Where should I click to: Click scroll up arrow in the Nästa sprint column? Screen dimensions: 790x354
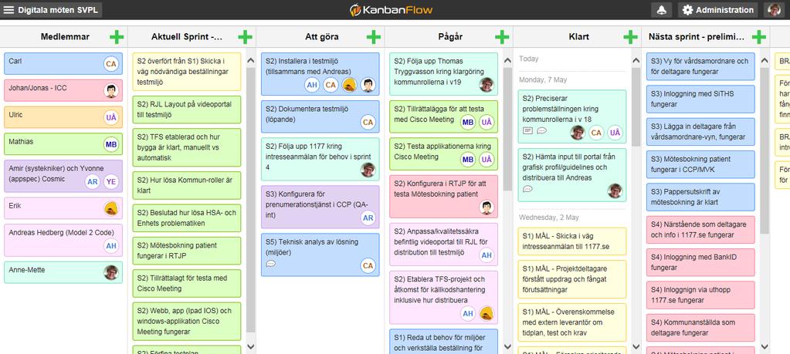pyautogui.click(x=765, y=59)
